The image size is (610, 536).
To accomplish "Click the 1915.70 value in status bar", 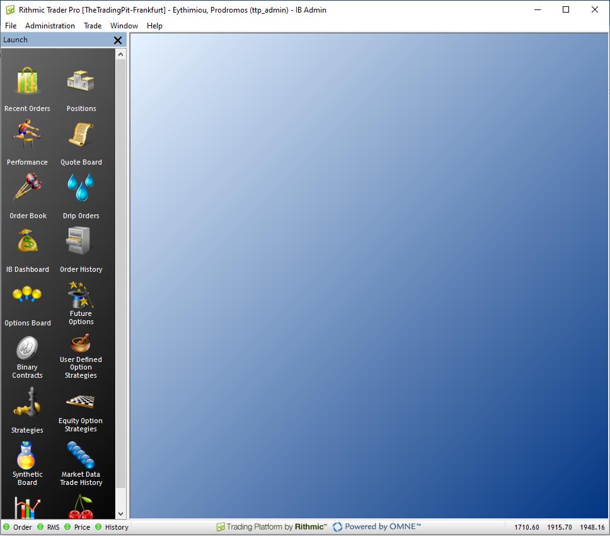I will tap(560, 527).
